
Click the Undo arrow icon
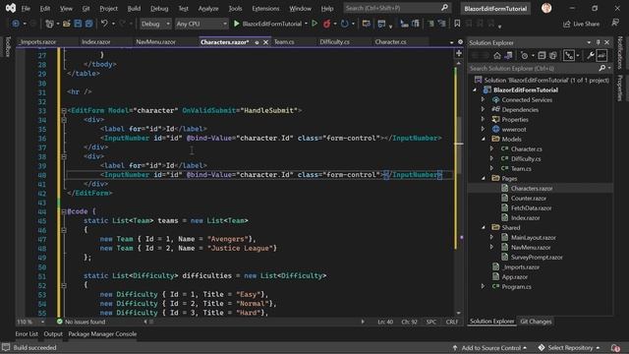coord(104,24)
